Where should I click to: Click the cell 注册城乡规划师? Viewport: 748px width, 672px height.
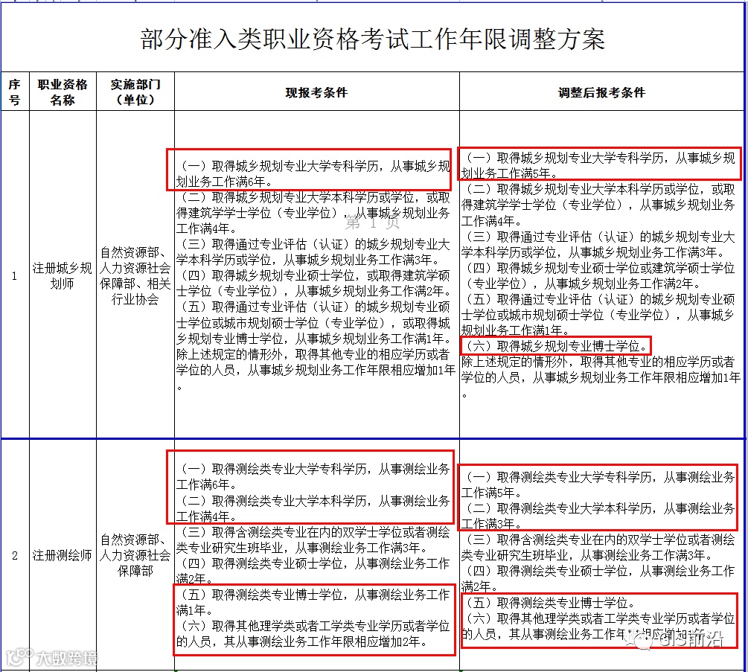click(63, 275)
